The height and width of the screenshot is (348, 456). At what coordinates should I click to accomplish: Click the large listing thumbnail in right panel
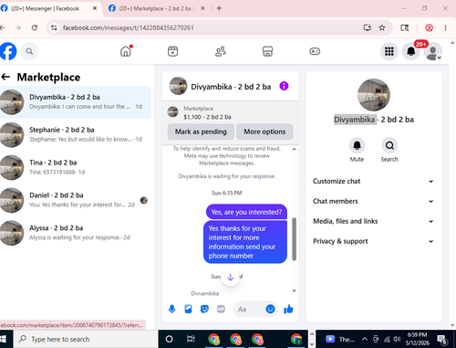click(x=374, y=95)
